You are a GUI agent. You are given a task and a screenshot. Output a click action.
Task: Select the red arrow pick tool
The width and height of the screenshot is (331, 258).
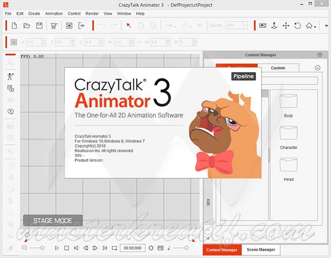tap(129, 26)
